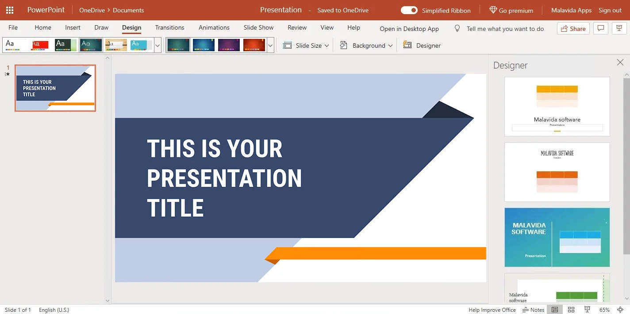Image resolution: width=630 pixels, height=314 pixels.
Task: Go to the Slide Show tab
Action: pos(258,27)
